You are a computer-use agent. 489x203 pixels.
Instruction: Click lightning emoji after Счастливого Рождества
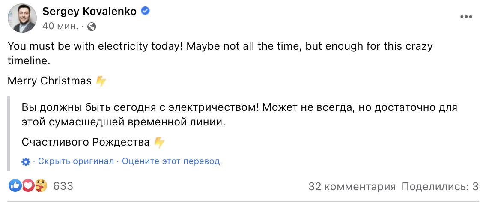click(159, 143)
